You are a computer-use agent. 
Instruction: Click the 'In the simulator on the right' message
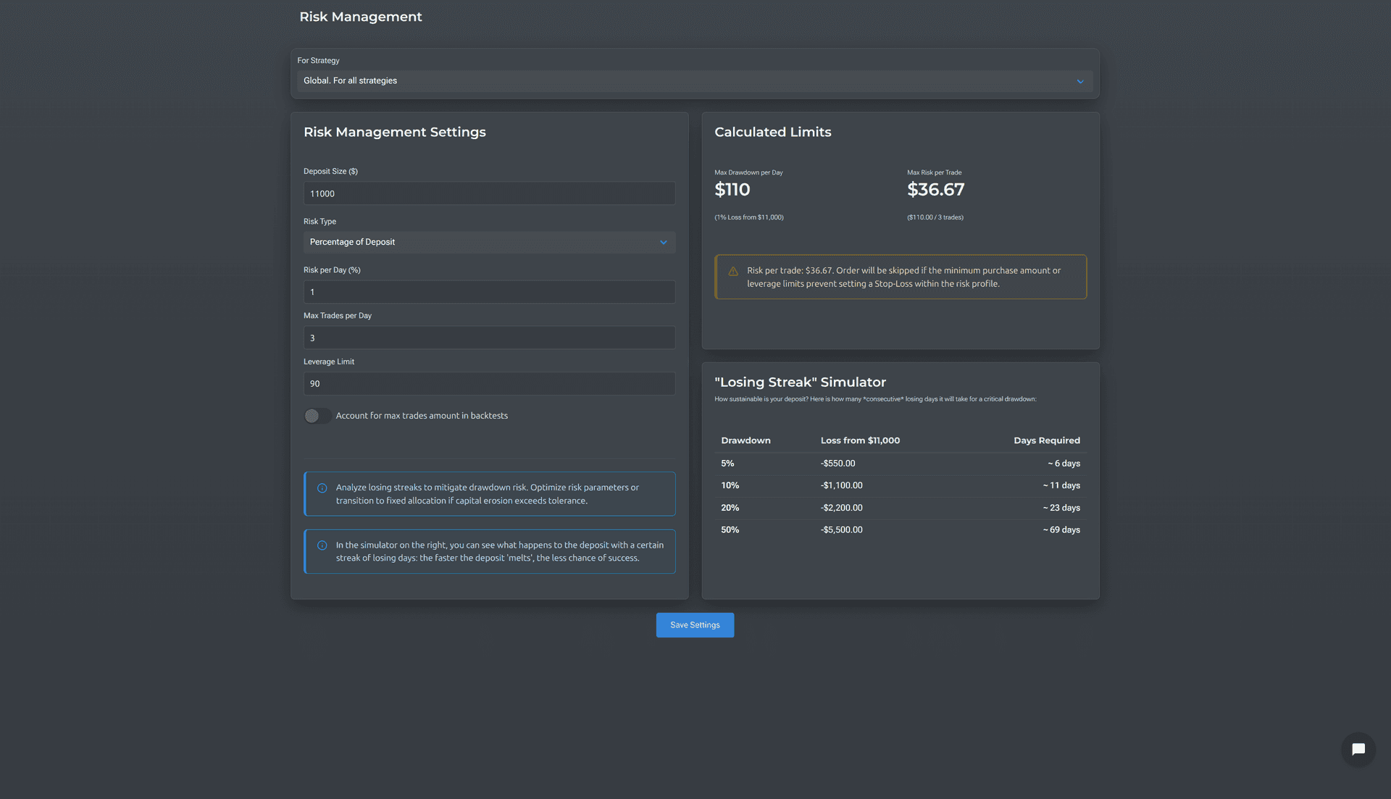(500, 552)
